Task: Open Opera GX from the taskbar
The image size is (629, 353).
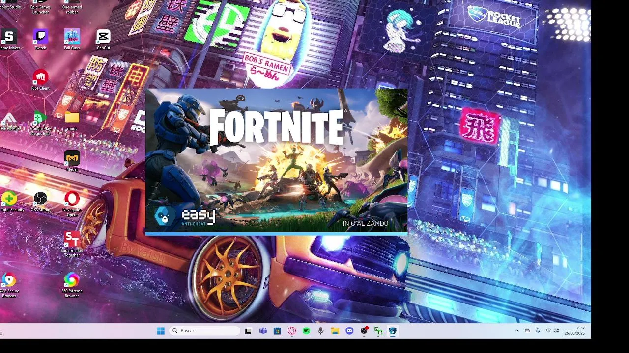Action: (292, 331)
